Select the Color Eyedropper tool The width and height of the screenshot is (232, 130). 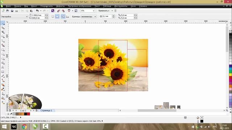click(3, 89)
